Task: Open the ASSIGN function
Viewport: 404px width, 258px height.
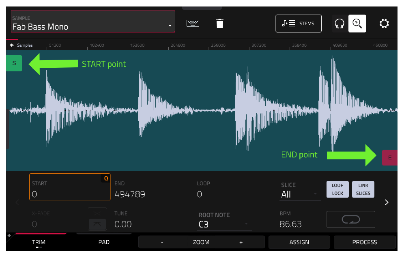Action: click(299, 242)
